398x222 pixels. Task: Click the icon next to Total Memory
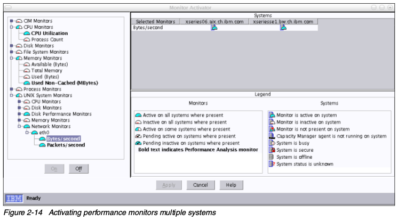(x=27, y=70)
